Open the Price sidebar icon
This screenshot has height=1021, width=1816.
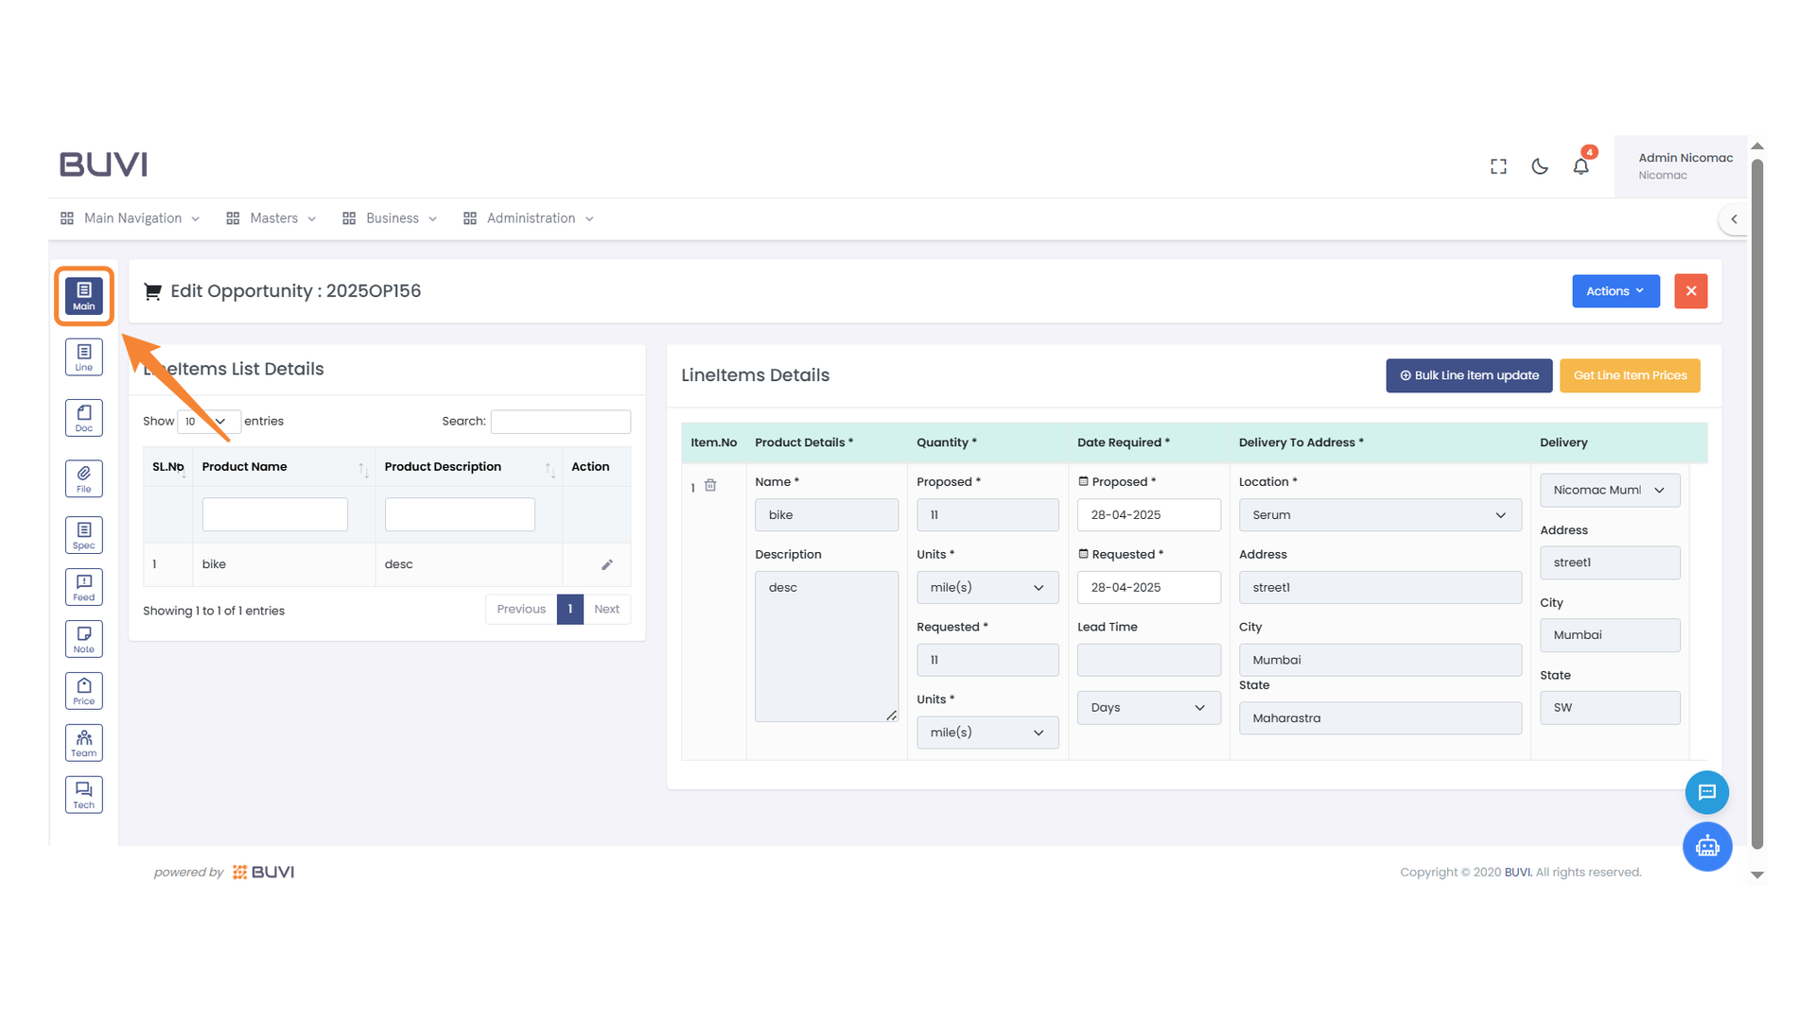(x=83, y=691)
